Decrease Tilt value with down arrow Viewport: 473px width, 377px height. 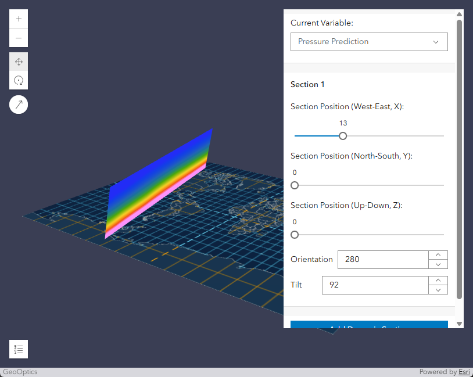[438, 290]
